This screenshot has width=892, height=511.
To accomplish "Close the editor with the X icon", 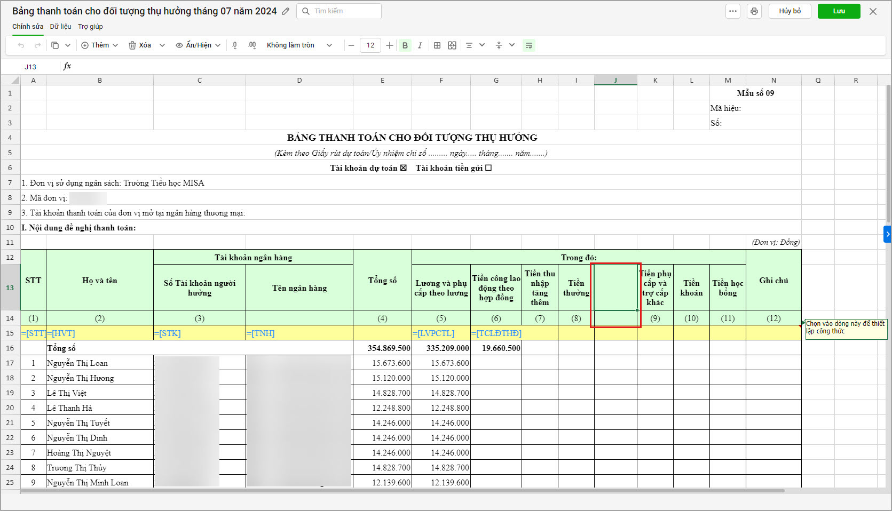I will click(873, 11).
